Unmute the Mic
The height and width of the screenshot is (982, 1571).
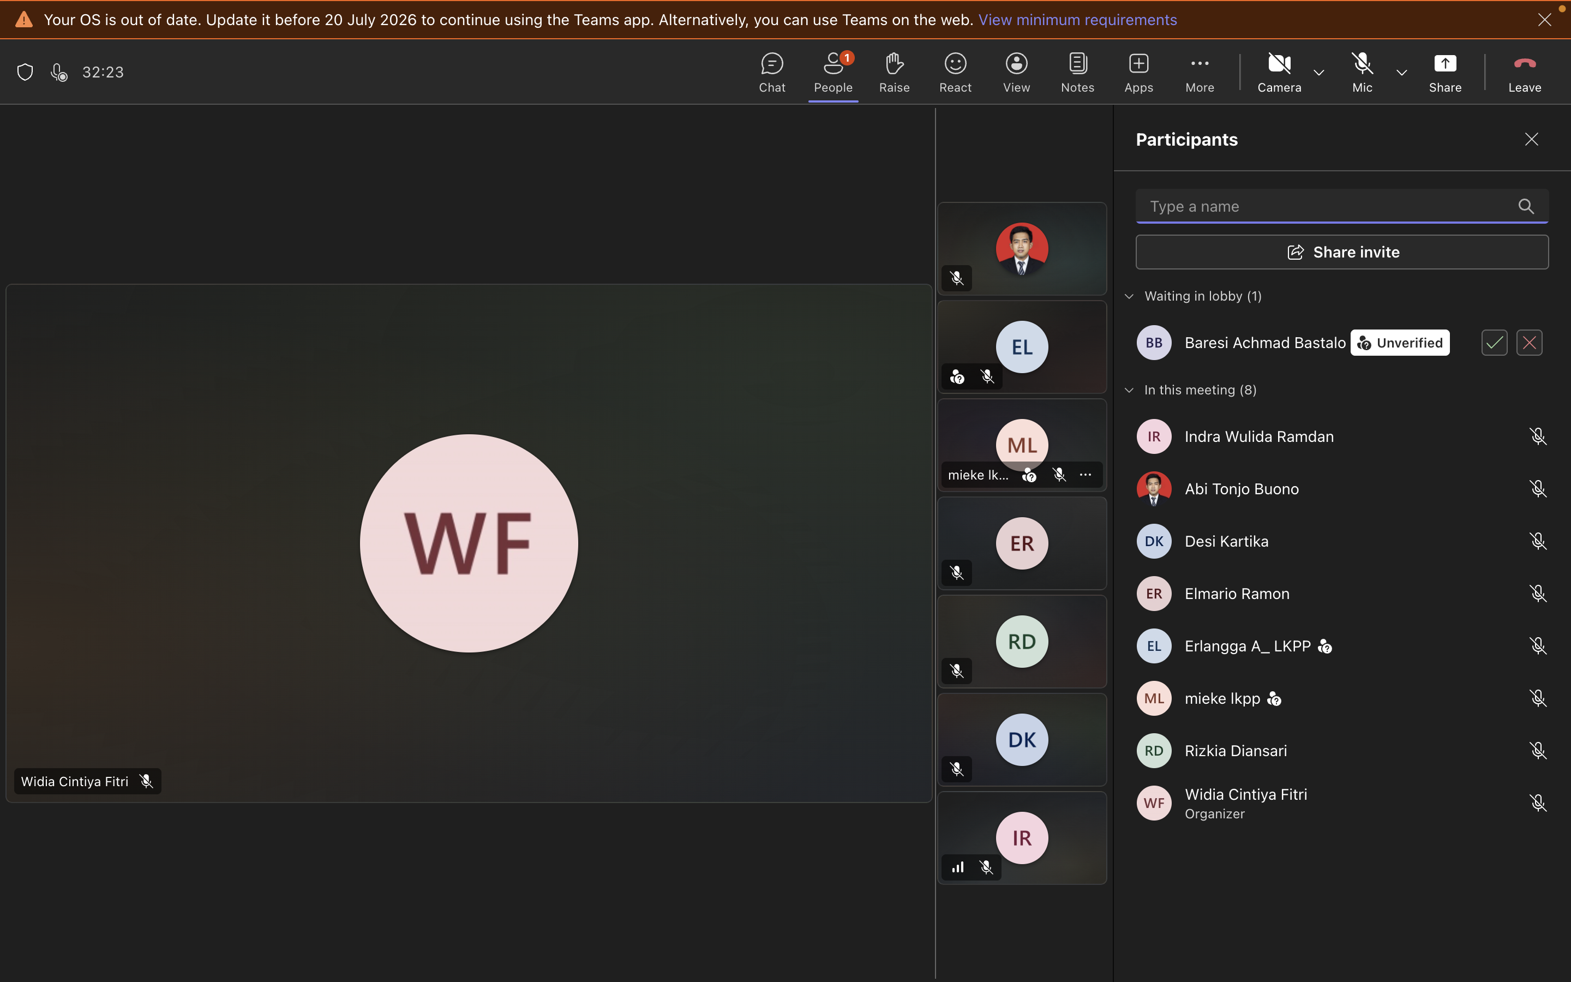1362,72
